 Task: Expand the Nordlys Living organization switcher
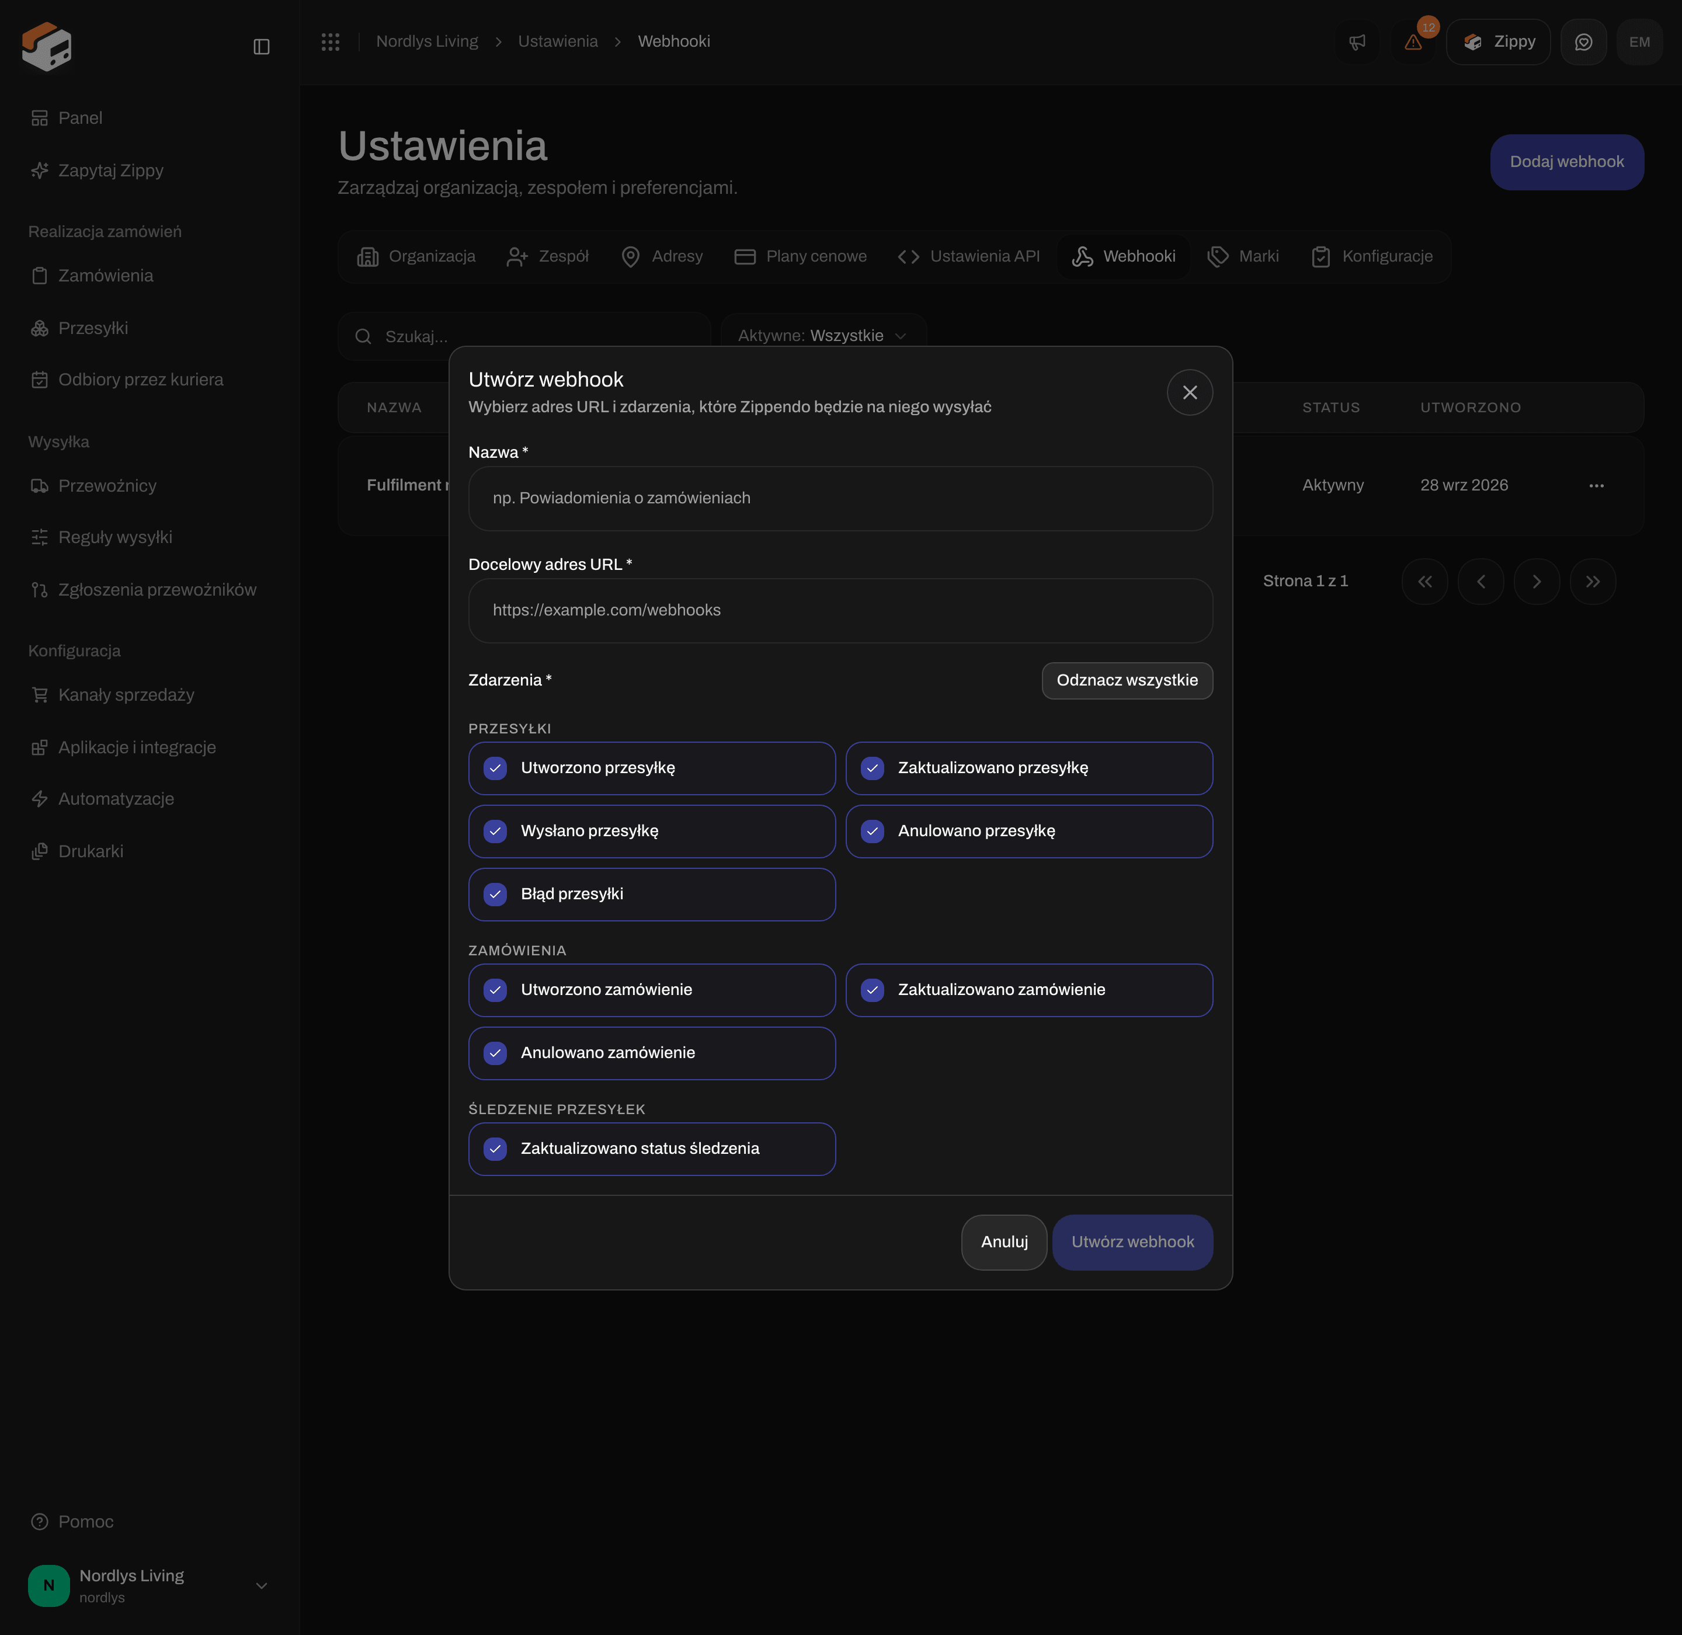click(148, 1585)
